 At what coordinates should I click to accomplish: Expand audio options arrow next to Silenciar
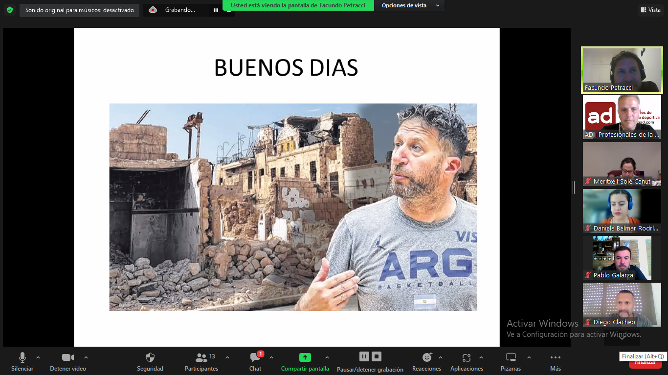coord(38,357)
